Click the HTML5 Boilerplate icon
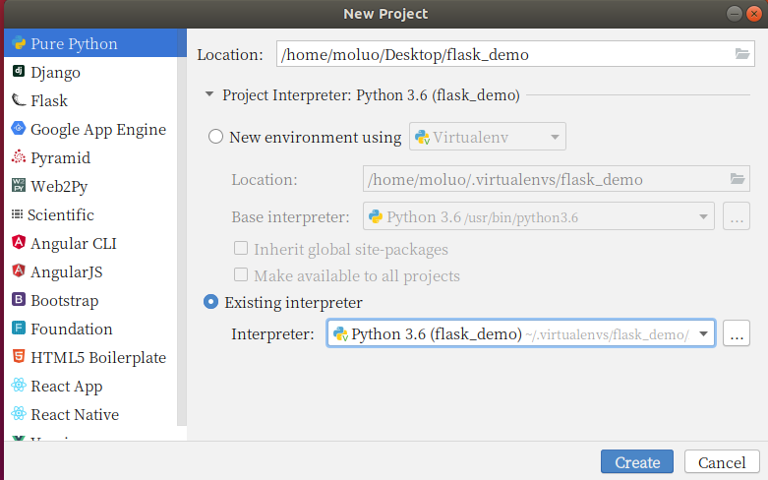Image resolution: width=768 pixels, height=480 pixels. [x=19, y=357]
